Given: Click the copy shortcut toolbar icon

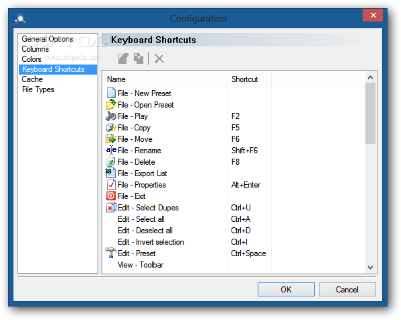Looking at the screenshot, I should [x=139, y=58].
